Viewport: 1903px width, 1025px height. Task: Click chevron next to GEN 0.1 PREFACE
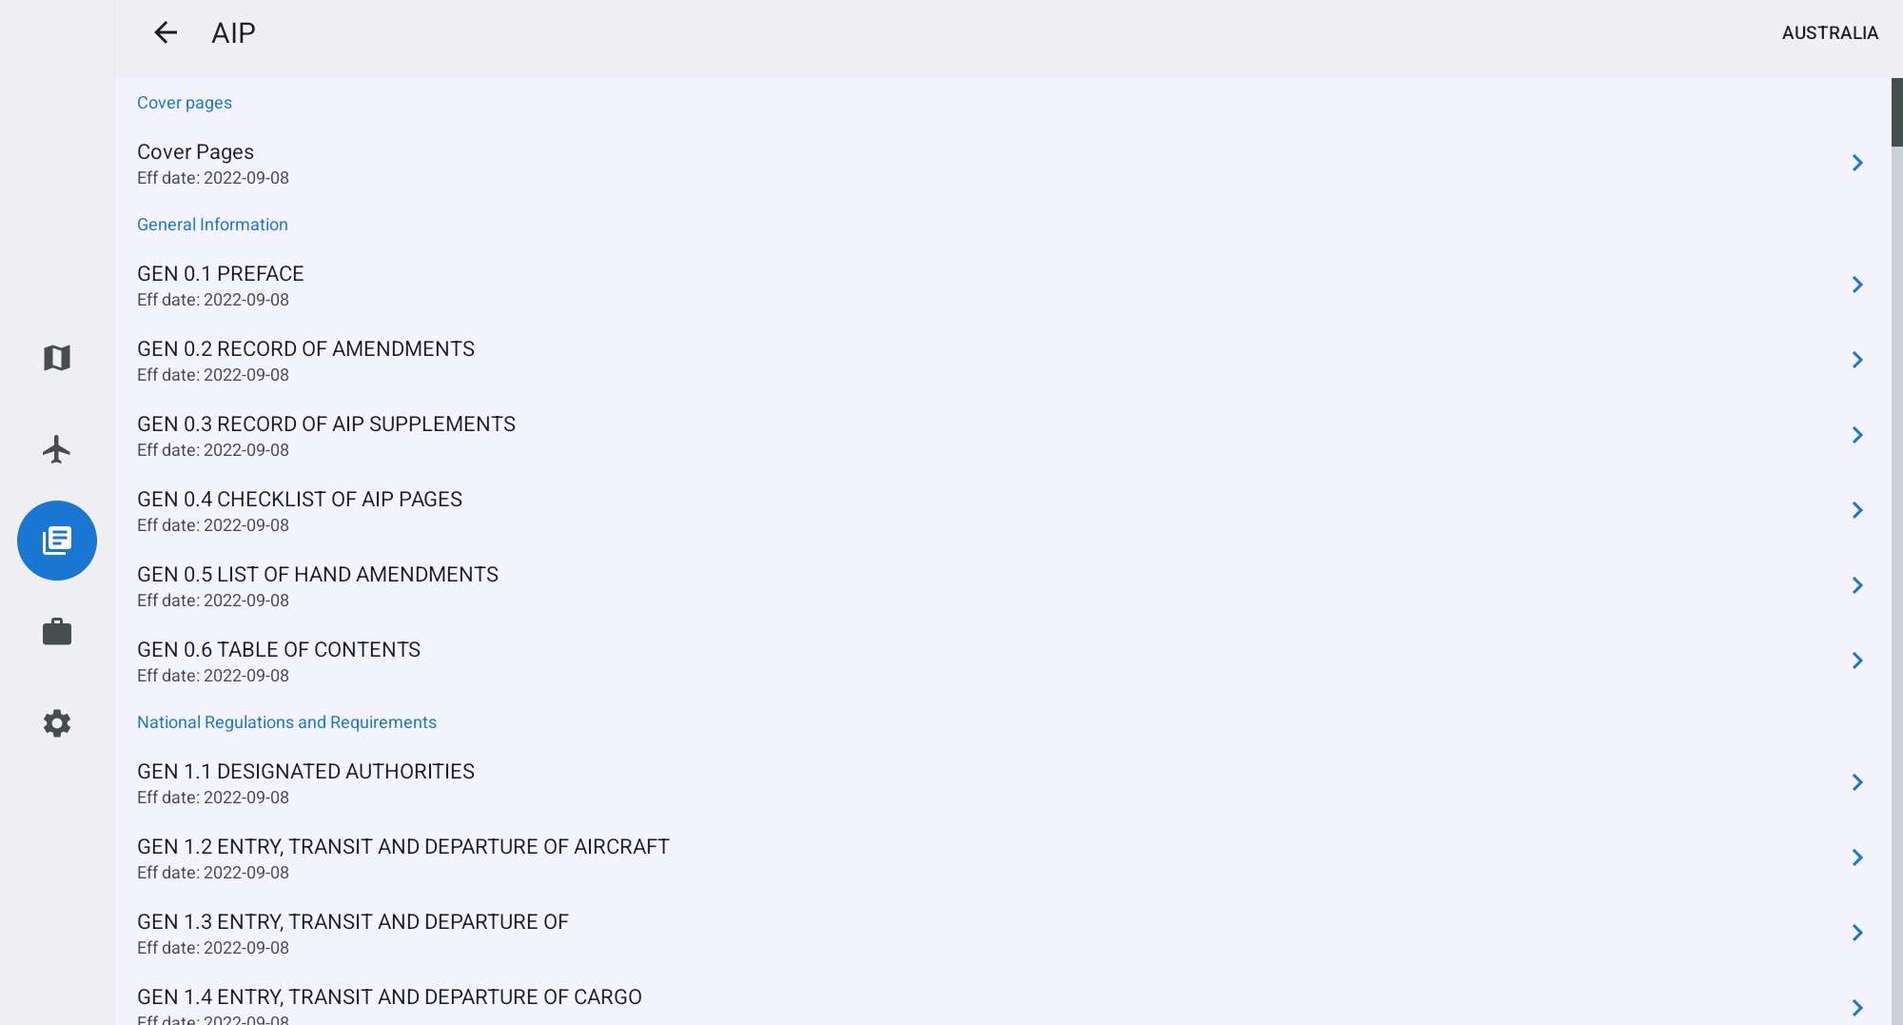pyautogui.click(x=1857, y=285)
